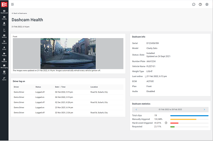Open the Dashboard section in sidebar
This screenshot has height=141, width=213.
(4, 12)
